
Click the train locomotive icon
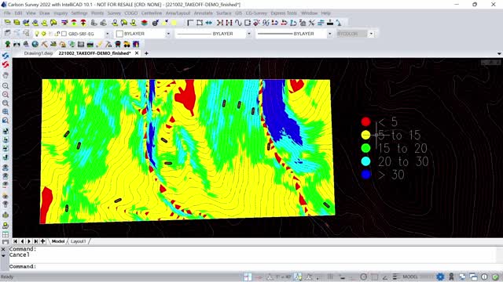click(118, 44)
